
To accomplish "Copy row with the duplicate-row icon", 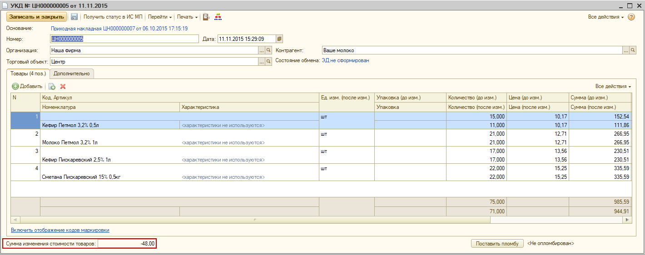I will click(x=52, y=86).
